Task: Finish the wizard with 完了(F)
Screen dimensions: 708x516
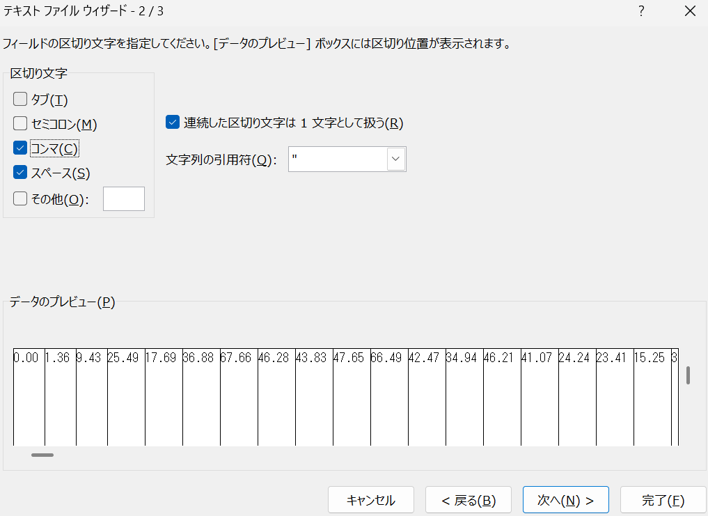Action: [663, 500]
